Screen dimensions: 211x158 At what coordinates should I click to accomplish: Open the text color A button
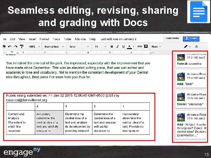pyautogui.click(x=129, y=47)
